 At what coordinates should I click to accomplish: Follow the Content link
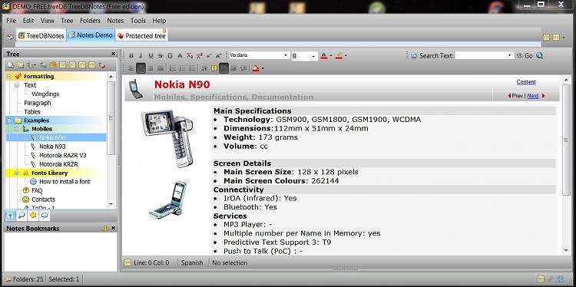point(526,82)
